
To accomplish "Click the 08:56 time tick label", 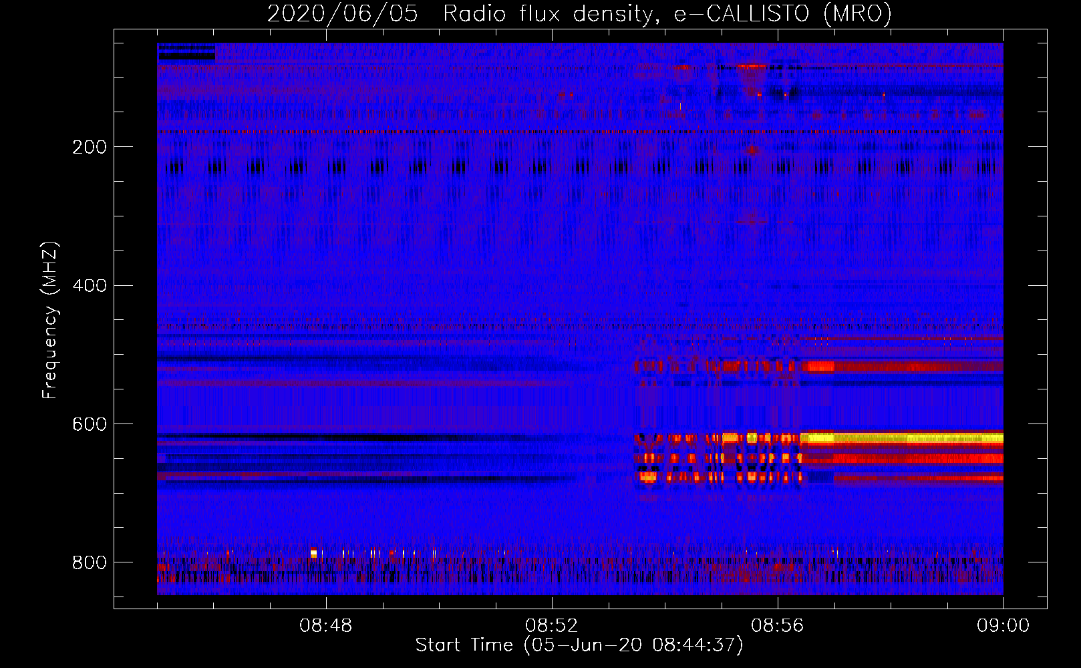I will 777,626.
